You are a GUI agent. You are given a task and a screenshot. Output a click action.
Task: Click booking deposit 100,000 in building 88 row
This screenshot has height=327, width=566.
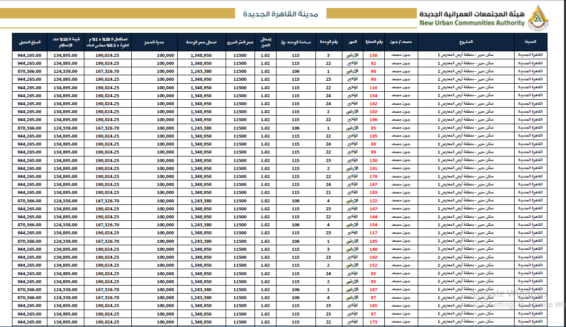tap(165, 144)
